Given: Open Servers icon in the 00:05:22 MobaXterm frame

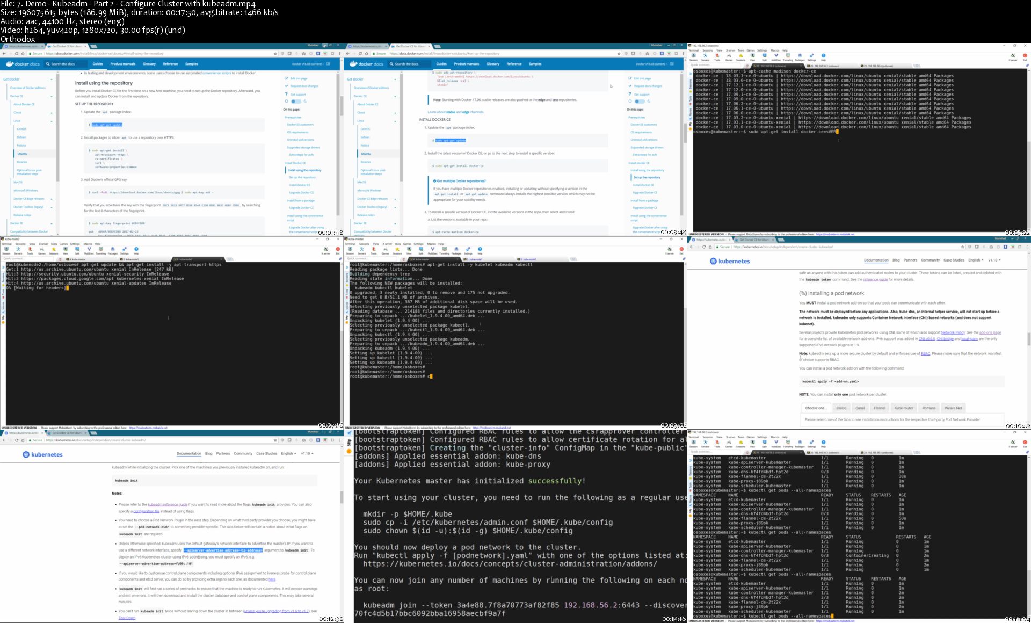Looking at the screenshot, I should click(705, 56).
